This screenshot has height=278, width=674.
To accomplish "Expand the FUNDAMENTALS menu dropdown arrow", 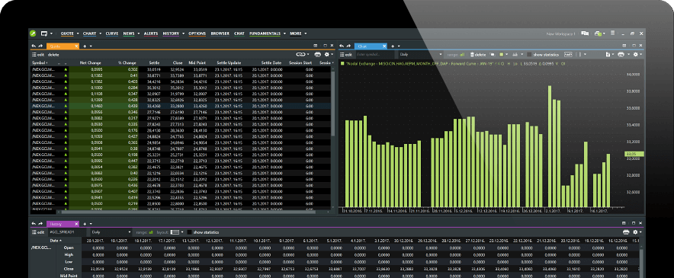I will click(x=284, y=34).
